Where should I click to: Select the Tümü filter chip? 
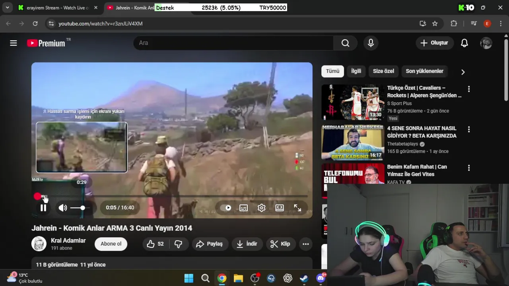332,71
